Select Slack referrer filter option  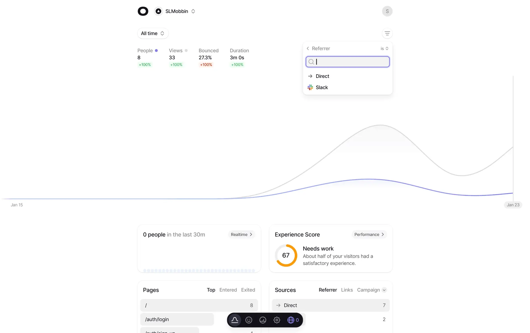click(x=322, y=88)
